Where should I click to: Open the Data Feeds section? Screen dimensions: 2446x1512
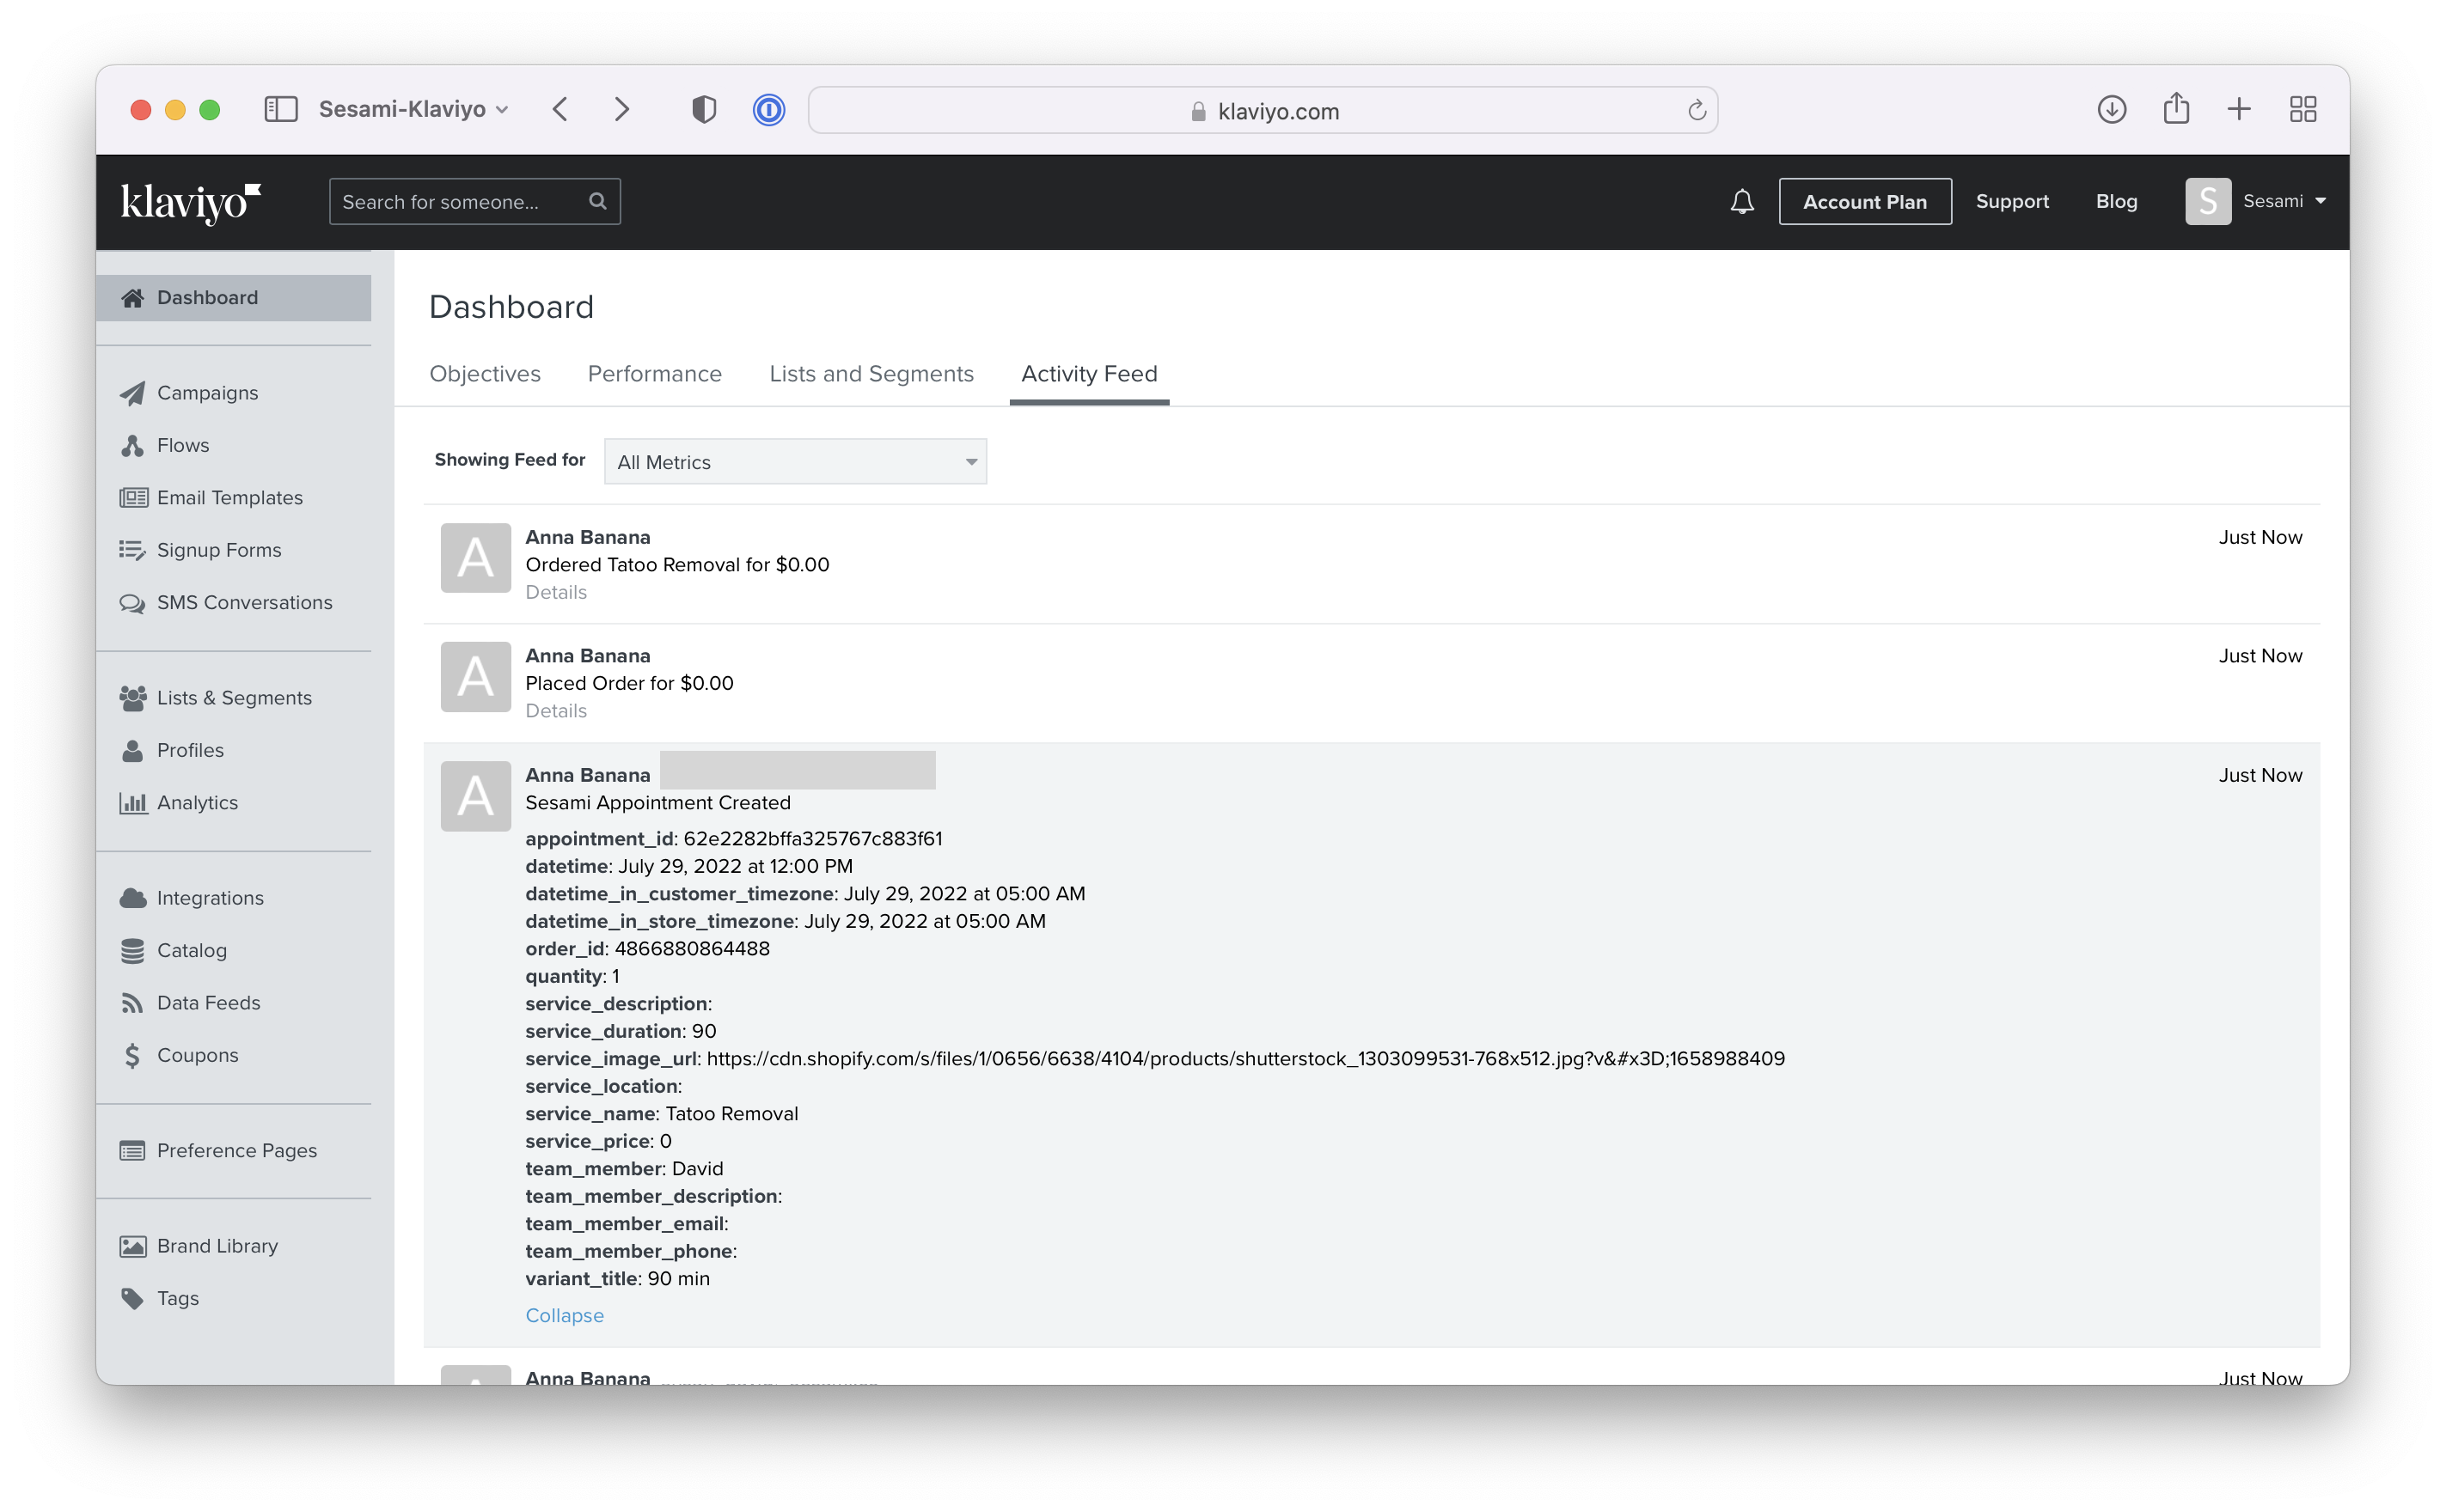(207, 1003)
